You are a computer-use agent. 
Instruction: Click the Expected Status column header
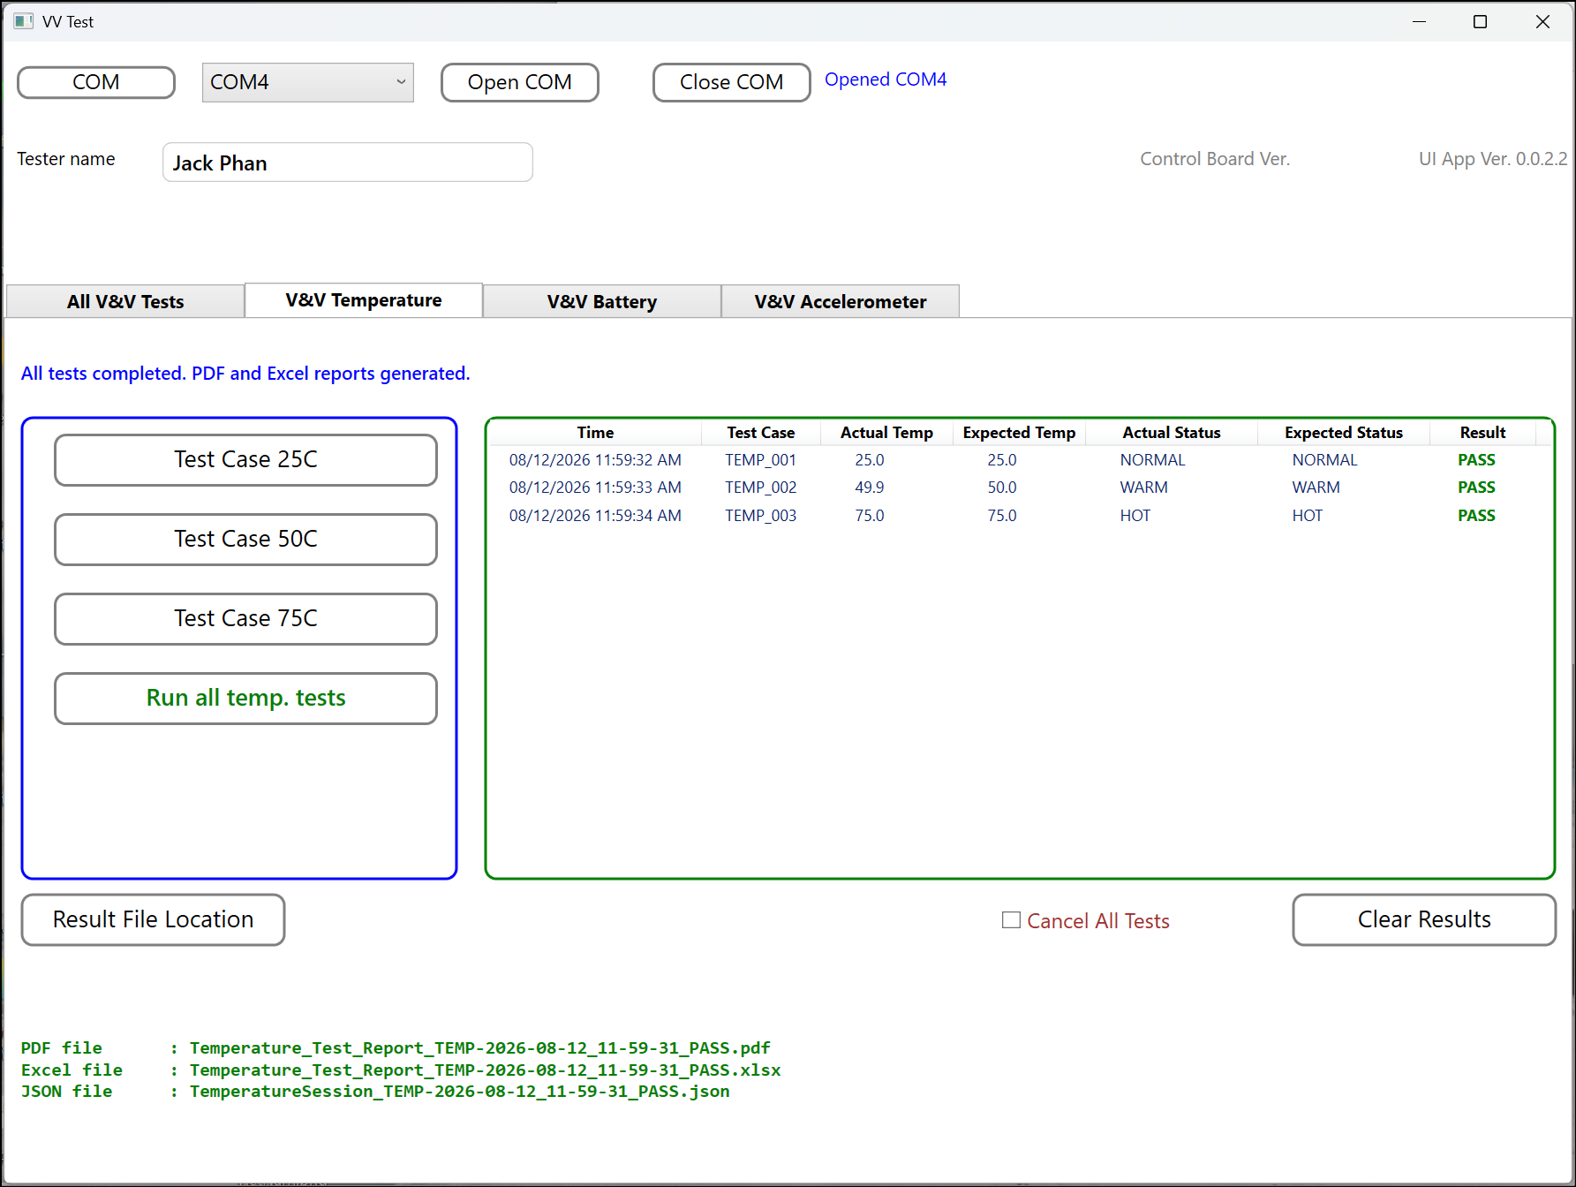click(x=1344, y=433)
